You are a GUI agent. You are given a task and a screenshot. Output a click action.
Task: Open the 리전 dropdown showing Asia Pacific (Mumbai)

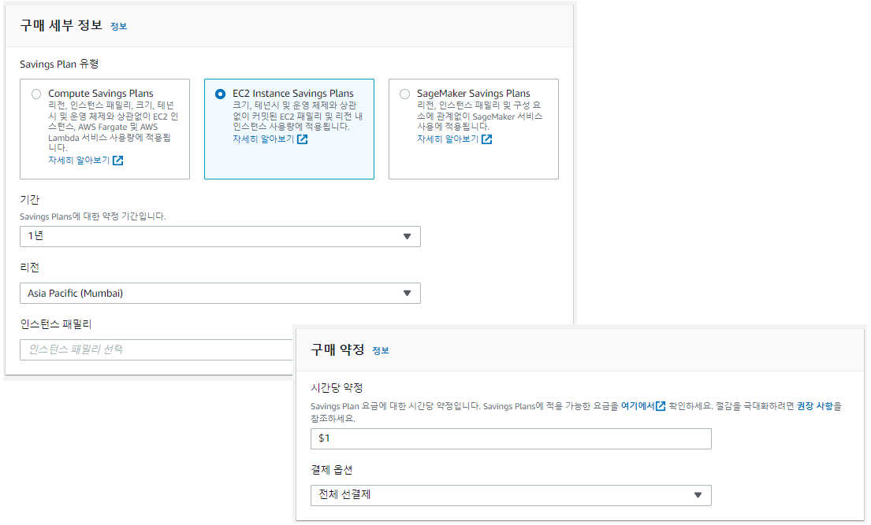pyautogui.click(x=220, y=293)
